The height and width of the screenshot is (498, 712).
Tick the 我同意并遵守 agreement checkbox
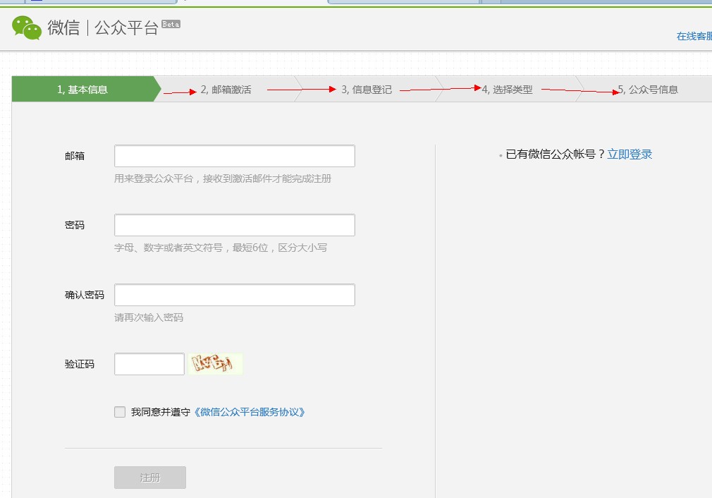pyautogui.click(x=120, y=412)
